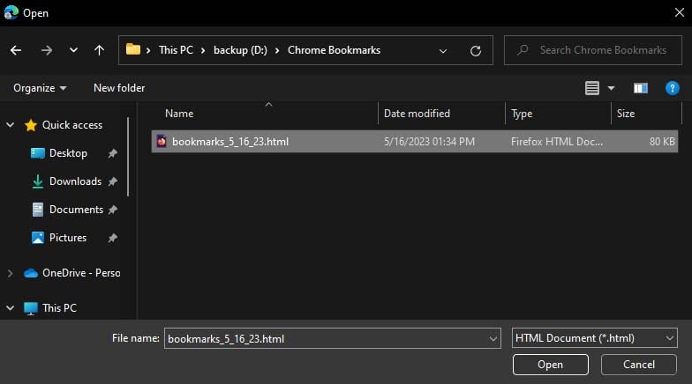Image resolution: width=692 pixels, height=384 pixels.
Task: Click the navigation pane scrollbar
Action: click(x=128, y=157)
